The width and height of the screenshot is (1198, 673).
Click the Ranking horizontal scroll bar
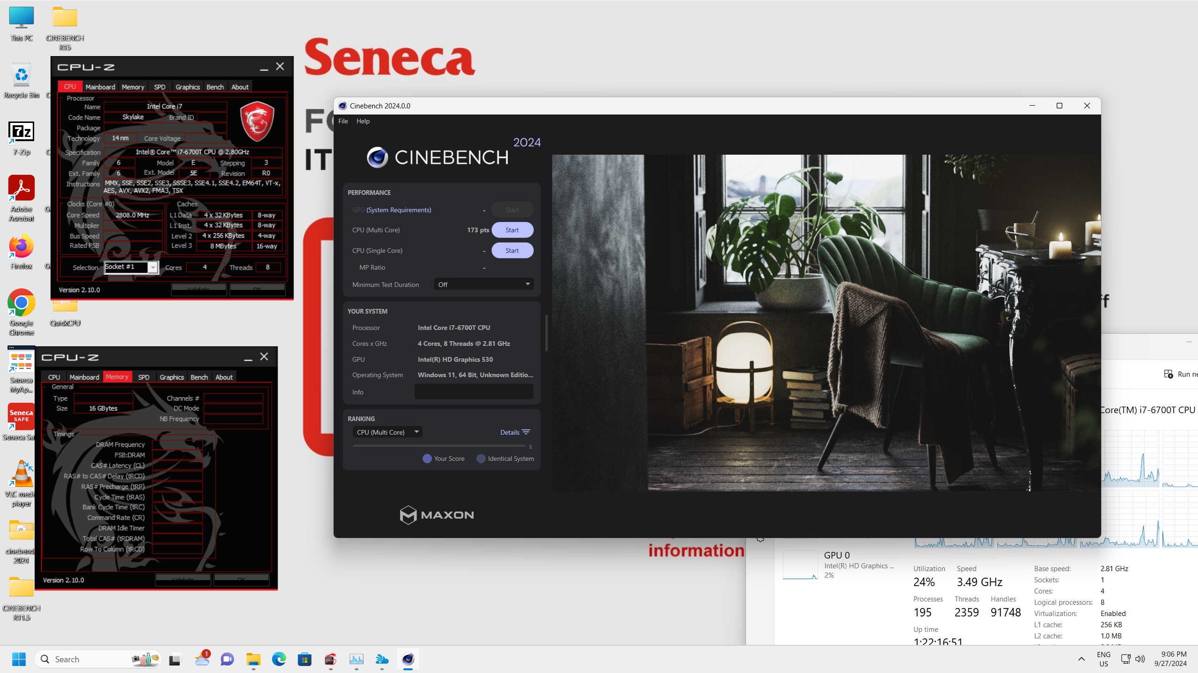pos(439,446)
